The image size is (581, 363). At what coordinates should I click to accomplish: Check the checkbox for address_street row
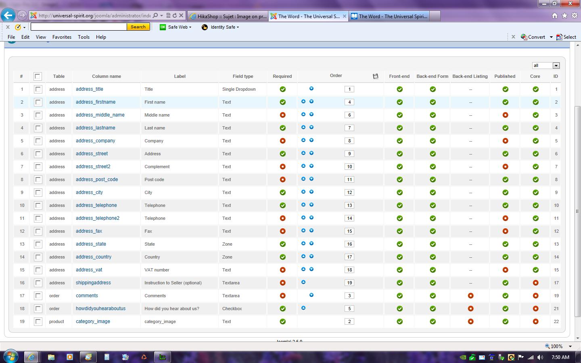tap(38, 154)
